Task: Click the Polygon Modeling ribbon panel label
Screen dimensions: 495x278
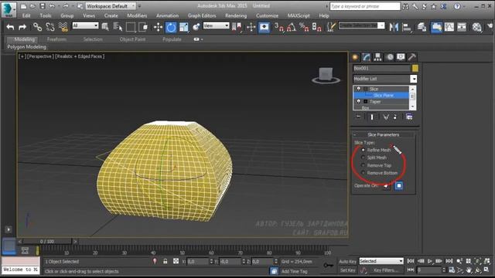Action: (x=27, y=47)
